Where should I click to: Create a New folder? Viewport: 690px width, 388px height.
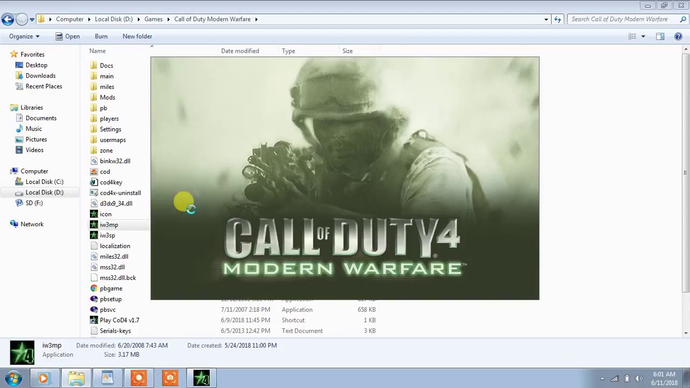click(x=137, y=36)
